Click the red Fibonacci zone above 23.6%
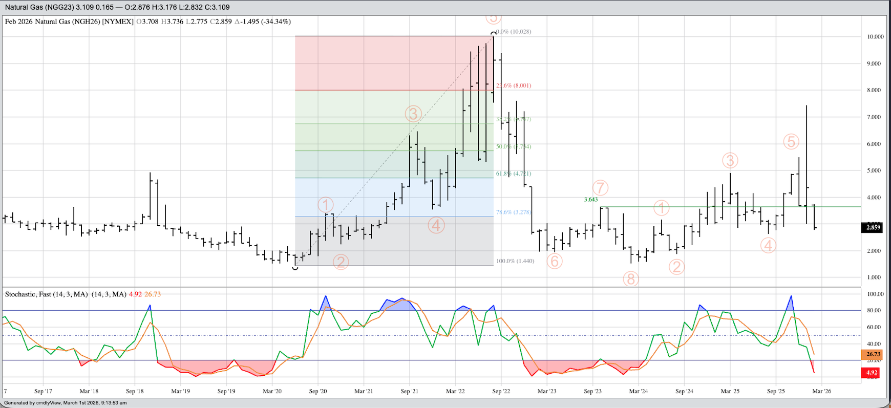This screenshot has height=408, width=891. click(x=394, y=63)
